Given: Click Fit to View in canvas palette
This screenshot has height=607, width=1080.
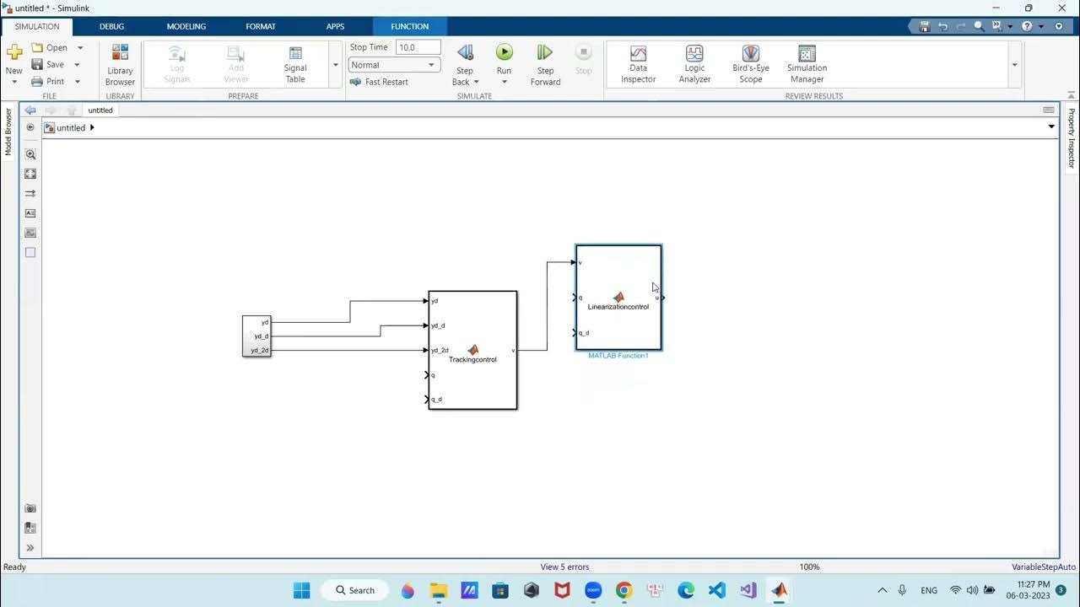Looking at the screenshot, I should point(30,174).
